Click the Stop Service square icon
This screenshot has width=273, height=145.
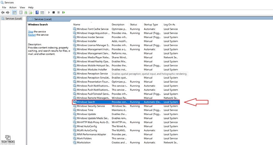54,12
